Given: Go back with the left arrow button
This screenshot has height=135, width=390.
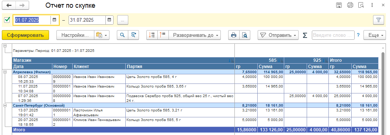Looking at the screenshot, I should 9,5.
